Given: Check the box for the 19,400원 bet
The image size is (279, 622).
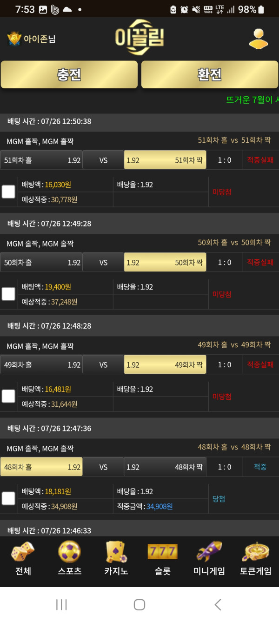Looking at the screenshot, I should [8, 294].
